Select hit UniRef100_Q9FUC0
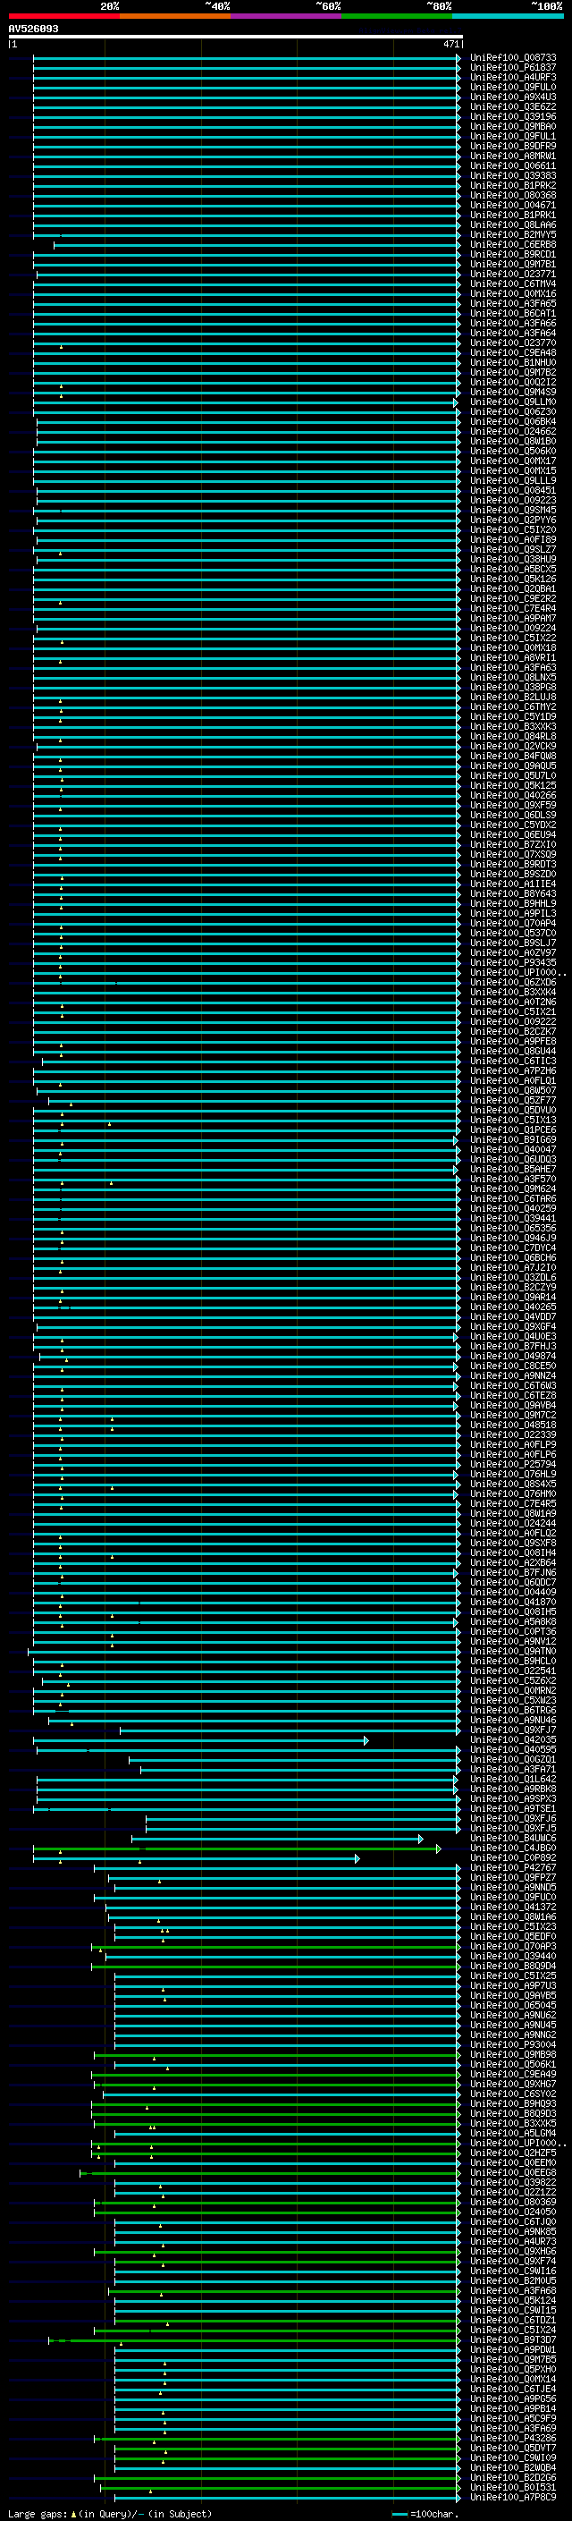 [512, 1898]
